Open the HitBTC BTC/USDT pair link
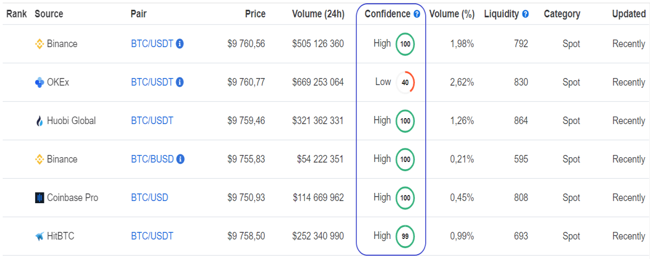 tap(152, 236)
